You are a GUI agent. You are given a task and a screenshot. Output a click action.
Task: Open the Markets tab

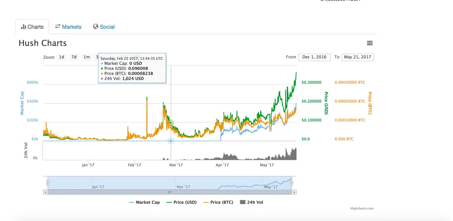(x=68, y=27)
